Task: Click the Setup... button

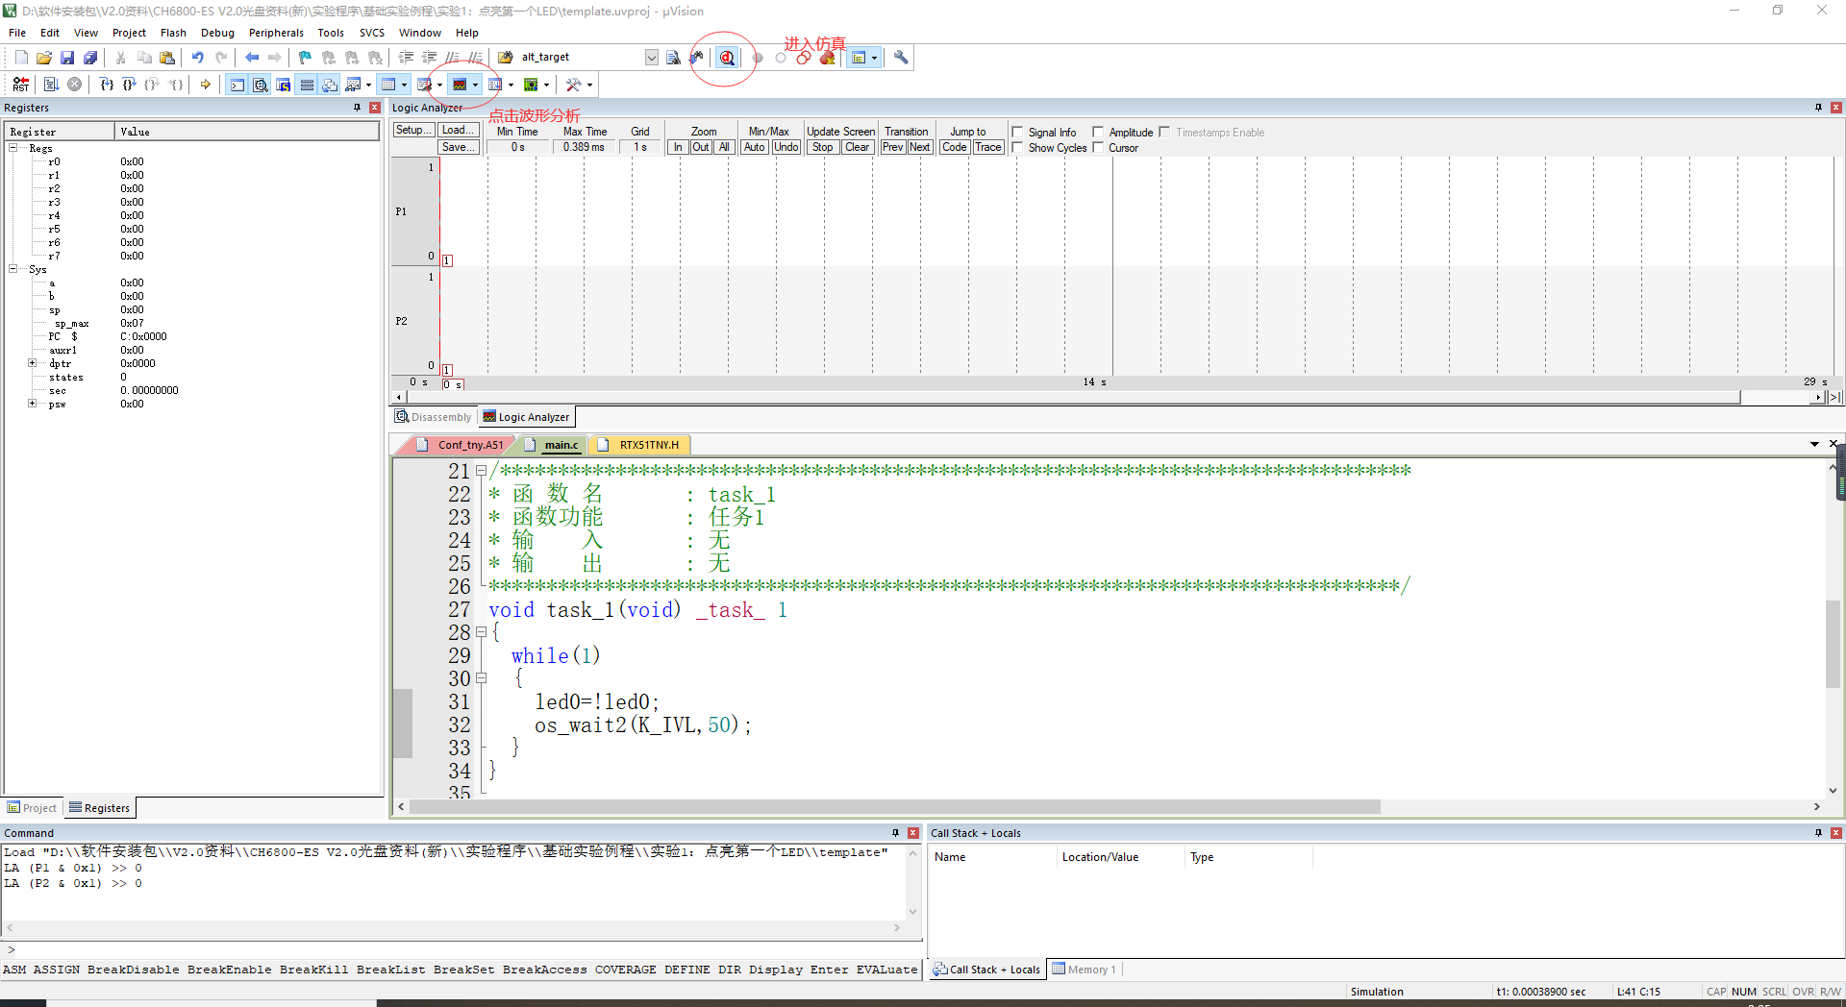Action: [x=413, y=130]
